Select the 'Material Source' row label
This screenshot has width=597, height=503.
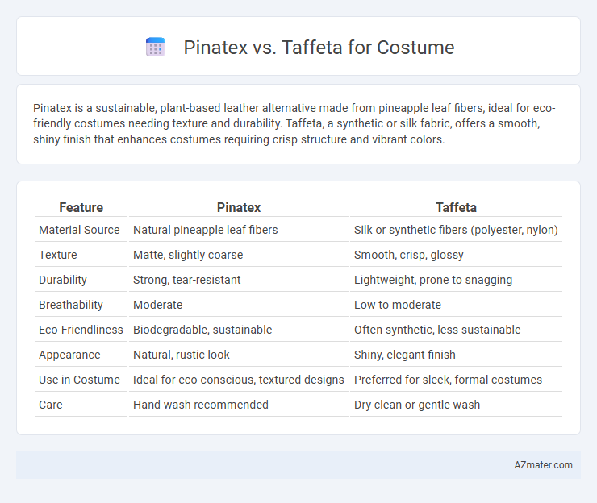click(79, 230)
